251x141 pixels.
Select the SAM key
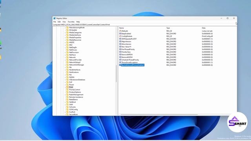click(x=71, y=105)
